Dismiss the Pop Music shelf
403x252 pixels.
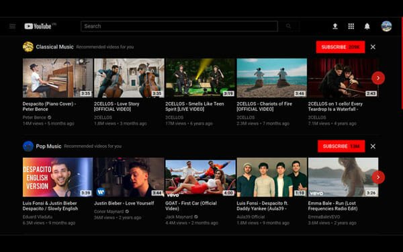click(x=373, y=146)
